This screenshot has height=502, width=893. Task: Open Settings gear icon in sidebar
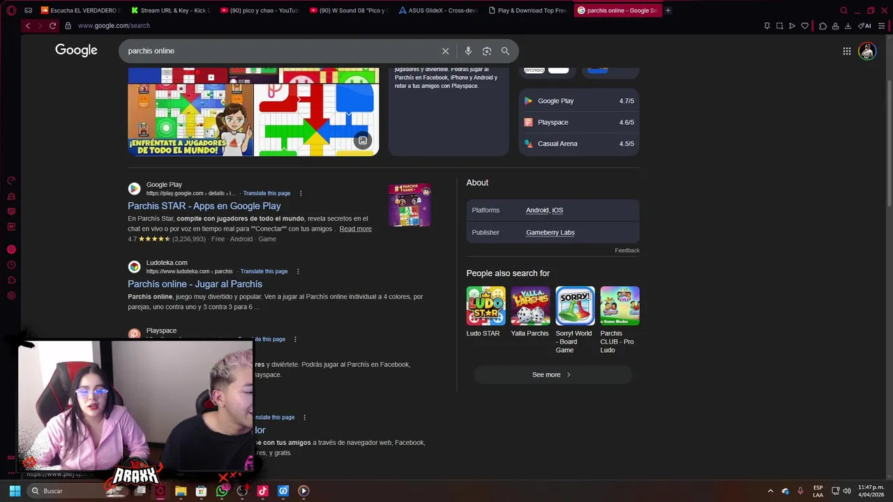click(11, 296)
